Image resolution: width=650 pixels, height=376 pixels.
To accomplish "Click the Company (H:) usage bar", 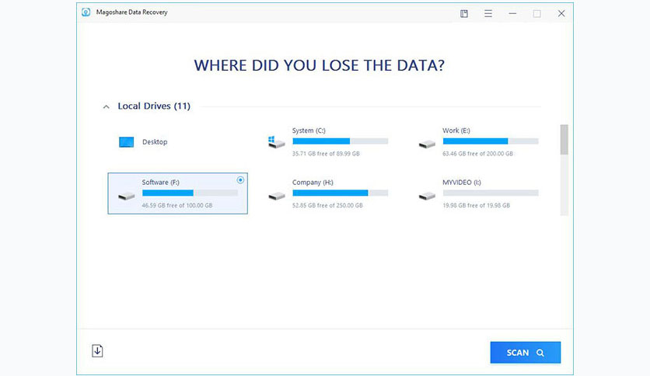I will pyautogui.click(x=341, y=193).
